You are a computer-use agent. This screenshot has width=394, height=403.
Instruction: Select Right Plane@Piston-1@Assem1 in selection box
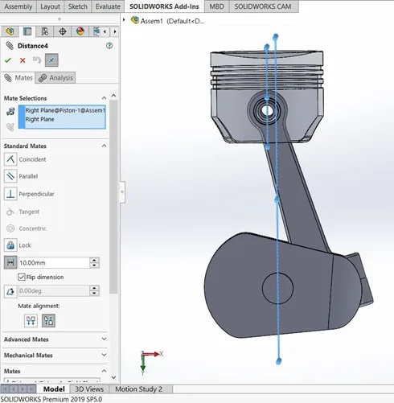click(65, 110)
